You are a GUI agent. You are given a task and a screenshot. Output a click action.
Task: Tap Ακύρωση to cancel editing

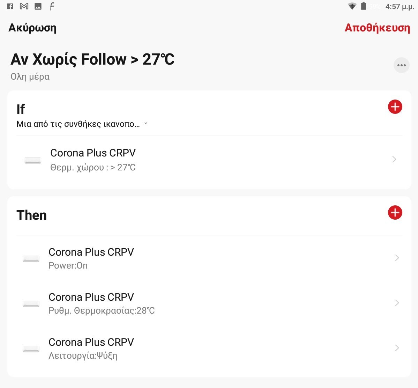[x=32, y=28]
